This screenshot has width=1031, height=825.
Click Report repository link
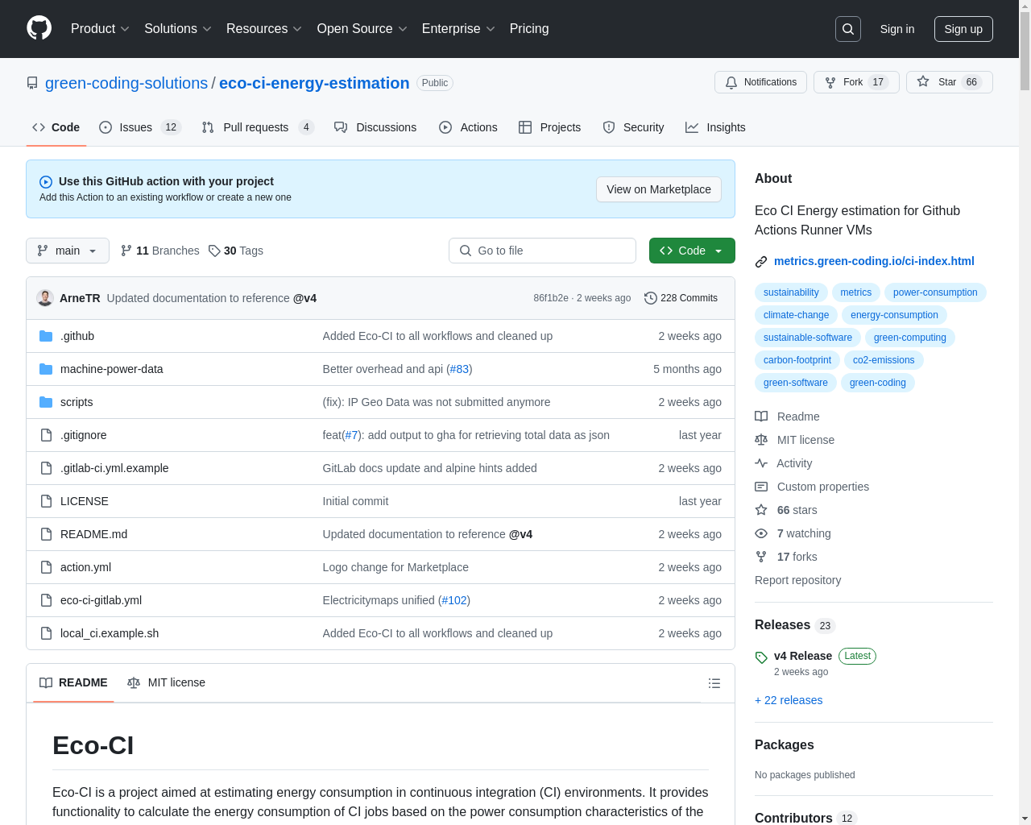coord(797,580)
